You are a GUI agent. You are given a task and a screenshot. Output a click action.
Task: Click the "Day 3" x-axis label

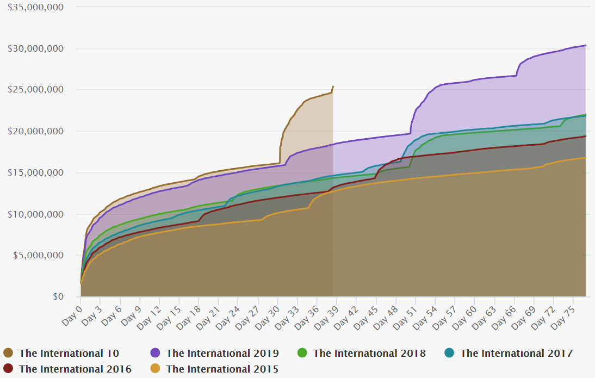click(x=92, y=315)
